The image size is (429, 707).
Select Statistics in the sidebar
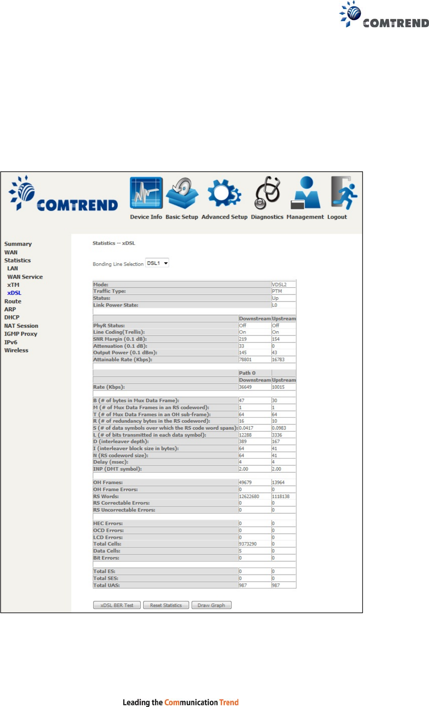pos(17,260)
